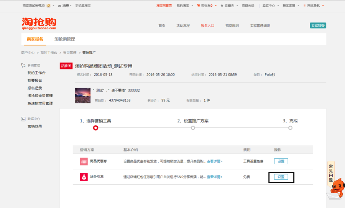
Task: Open 查看详情 for 商品优惠券
Action: (215, 161)
